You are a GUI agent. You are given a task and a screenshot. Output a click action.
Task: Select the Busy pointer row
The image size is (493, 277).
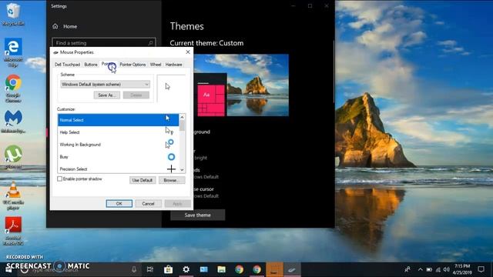click(x=118, y=157)
